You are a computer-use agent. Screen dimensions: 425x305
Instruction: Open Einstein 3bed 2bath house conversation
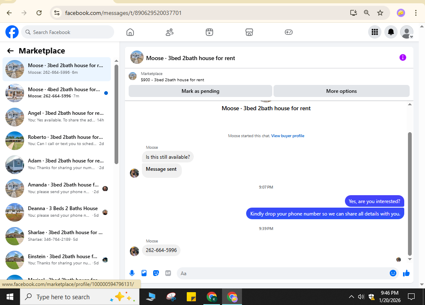[56, 259]
